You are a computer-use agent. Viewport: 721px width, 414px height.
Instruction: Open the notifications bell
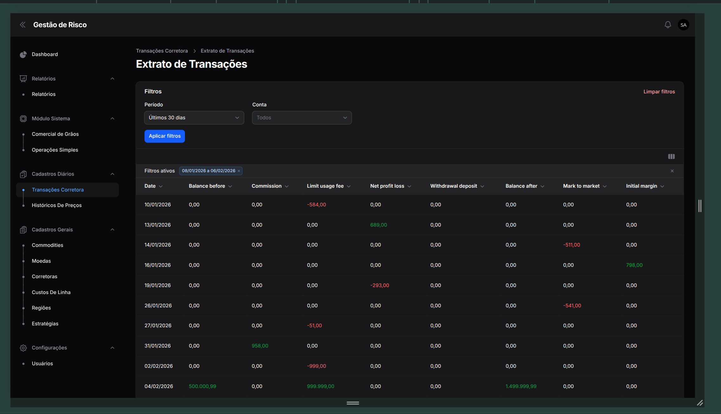pos(668,25)
